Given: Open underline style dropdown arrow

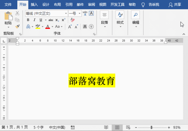Looking at the screenshot, I should coord(46,20).
